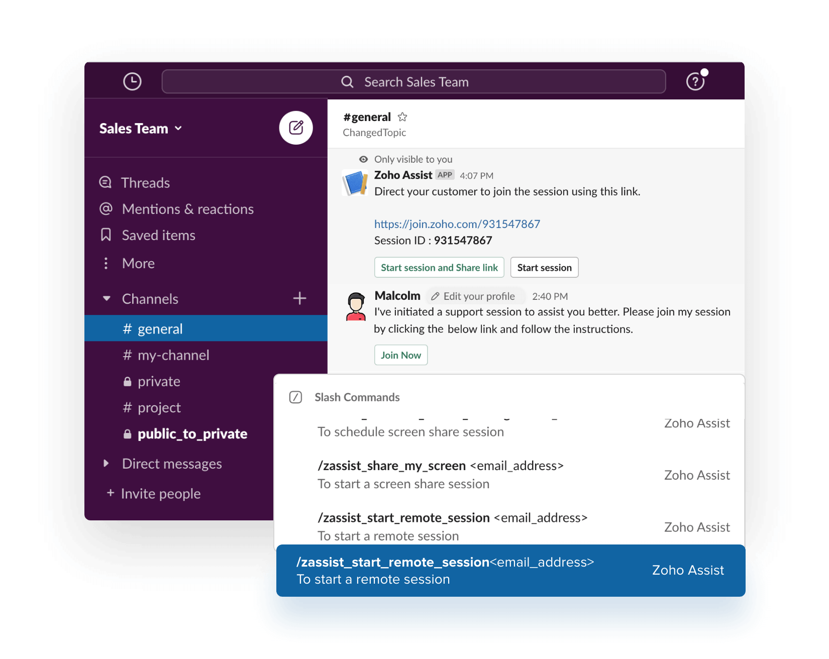Open the help question mark icon

click(695, 81)
